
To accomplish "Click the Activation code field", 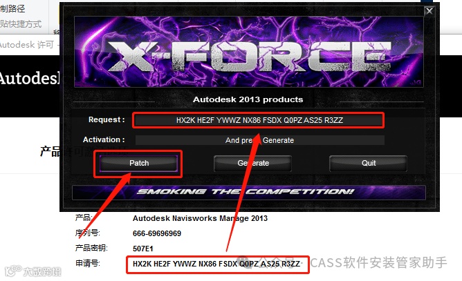I will click(259, 140).
